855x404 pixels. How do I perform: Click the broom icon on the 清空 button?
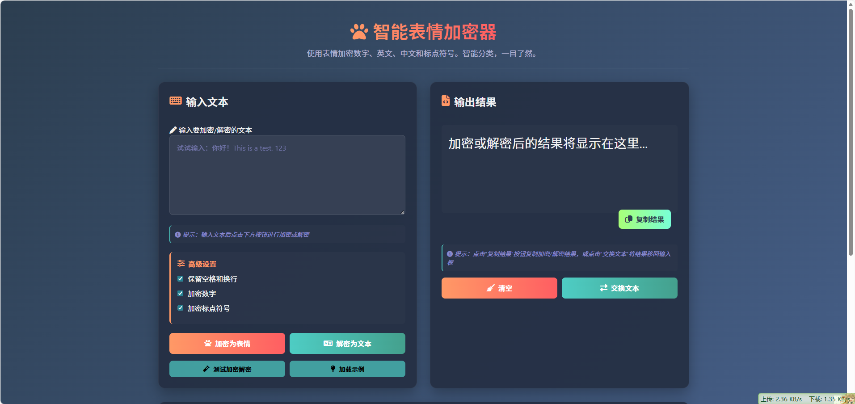click(490, 288)
